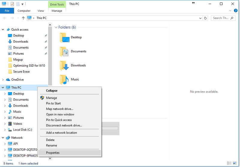Collapse the Folders (6) group

coord(56,27)
